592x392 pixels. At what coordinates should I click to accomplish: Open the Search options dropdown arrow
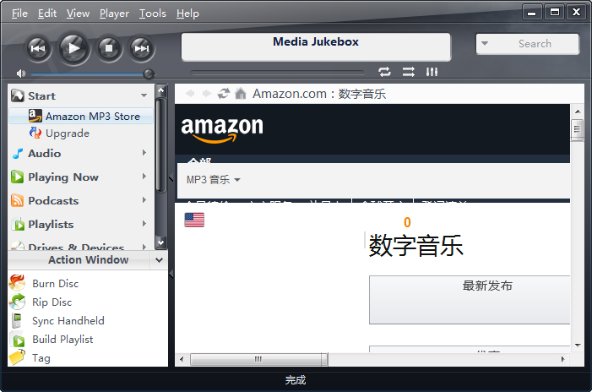point(485,43)
